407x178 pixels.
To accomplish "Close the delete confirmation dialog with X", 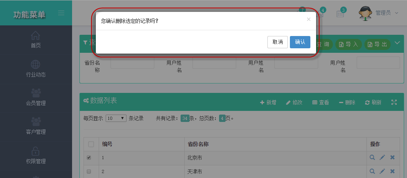I will [x=309, y=19].
